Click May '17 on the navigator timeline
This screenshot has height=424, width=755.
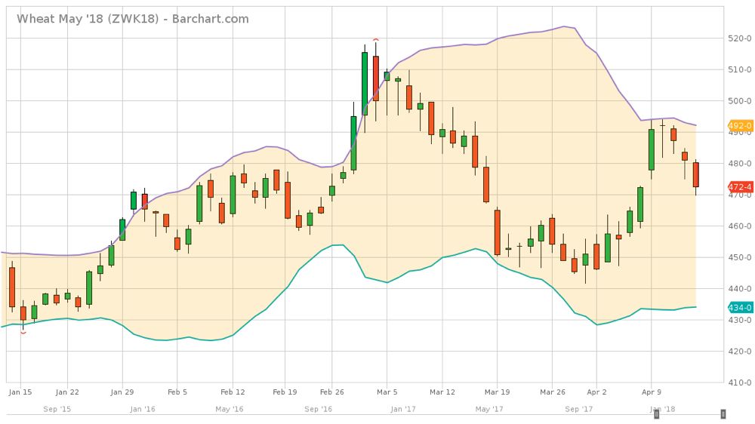click(x=489, y=409)
